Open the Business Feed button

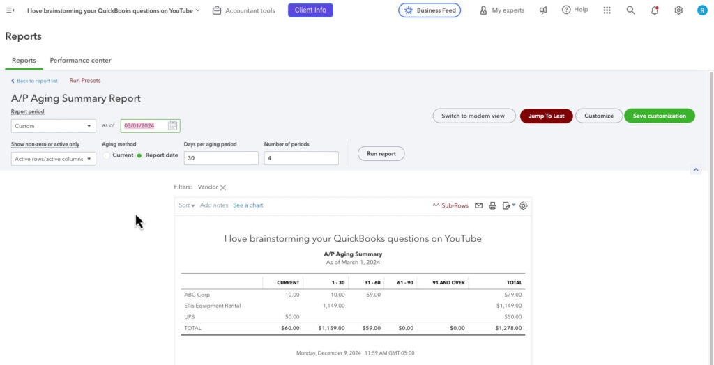pyautogui.click(x=430, y=10)
